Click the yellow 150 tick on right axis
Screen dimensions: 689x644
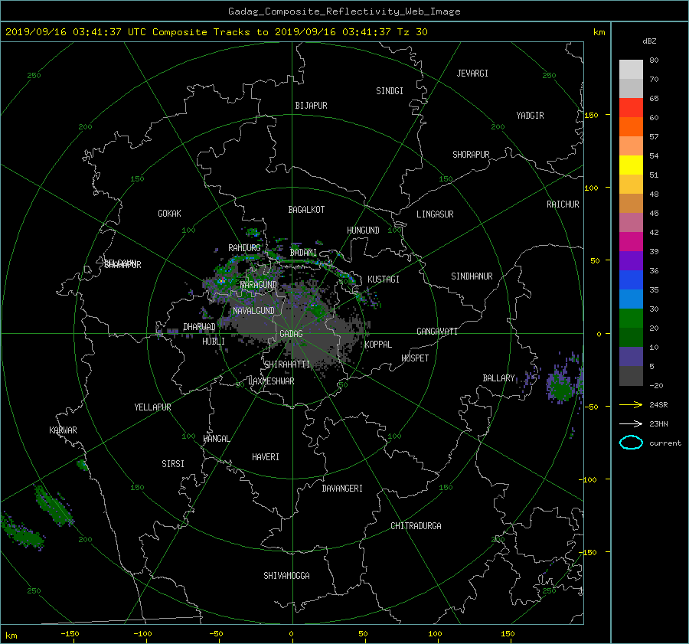(x=591, y=115)
